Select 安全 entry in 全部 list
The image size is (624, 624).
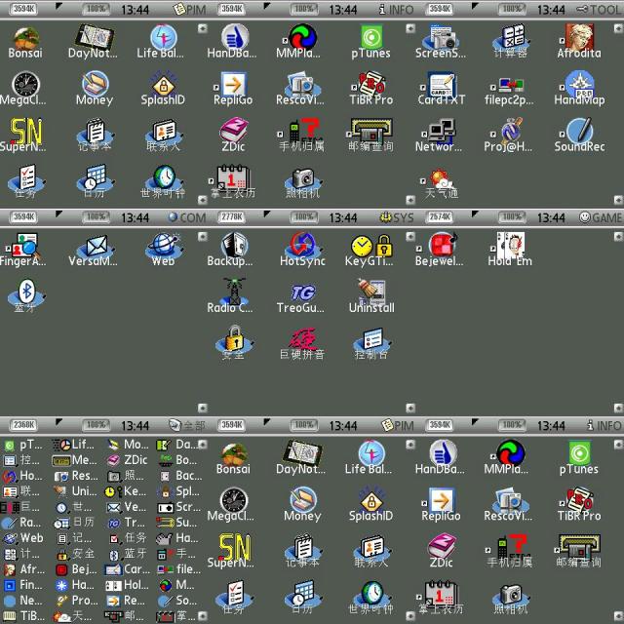pyautogui.click(x=75, y=554)
